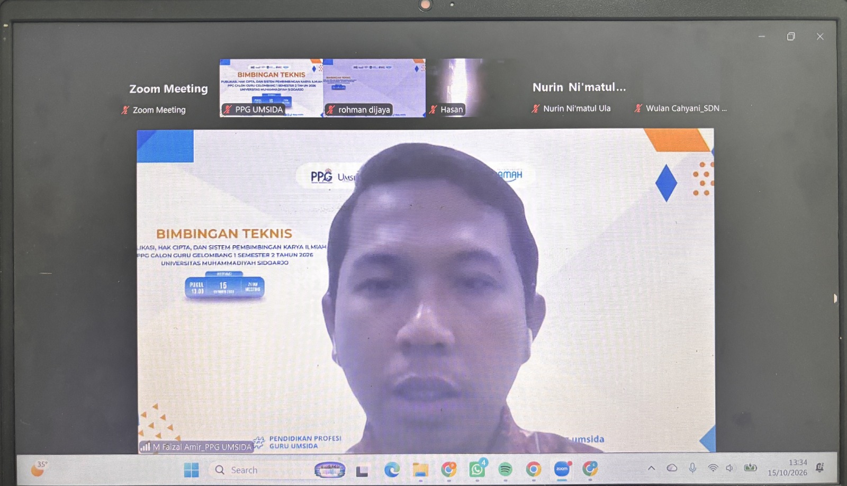
Task: Open rightmost Chrome icon after Zoom
Action: click(x=590, y=469)
